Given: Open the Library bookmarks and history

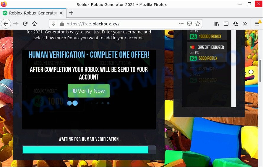Looking at the screenshot, I should pyautogui.click(x=217, y=24).
